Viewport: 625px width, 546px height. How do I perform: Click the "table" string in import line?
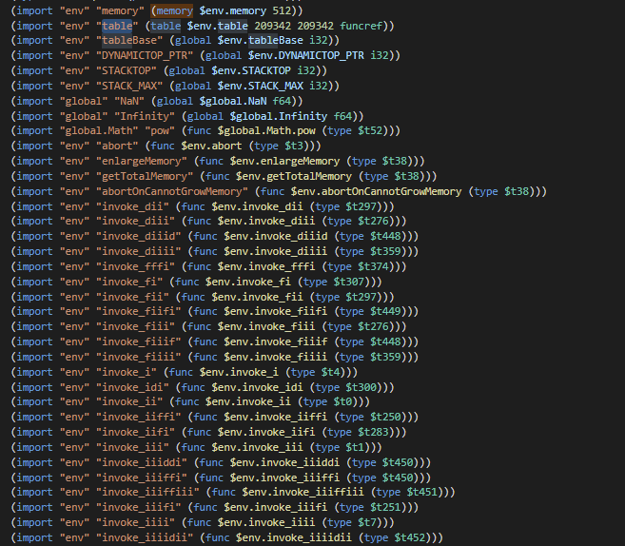click(x=117, y=26)
